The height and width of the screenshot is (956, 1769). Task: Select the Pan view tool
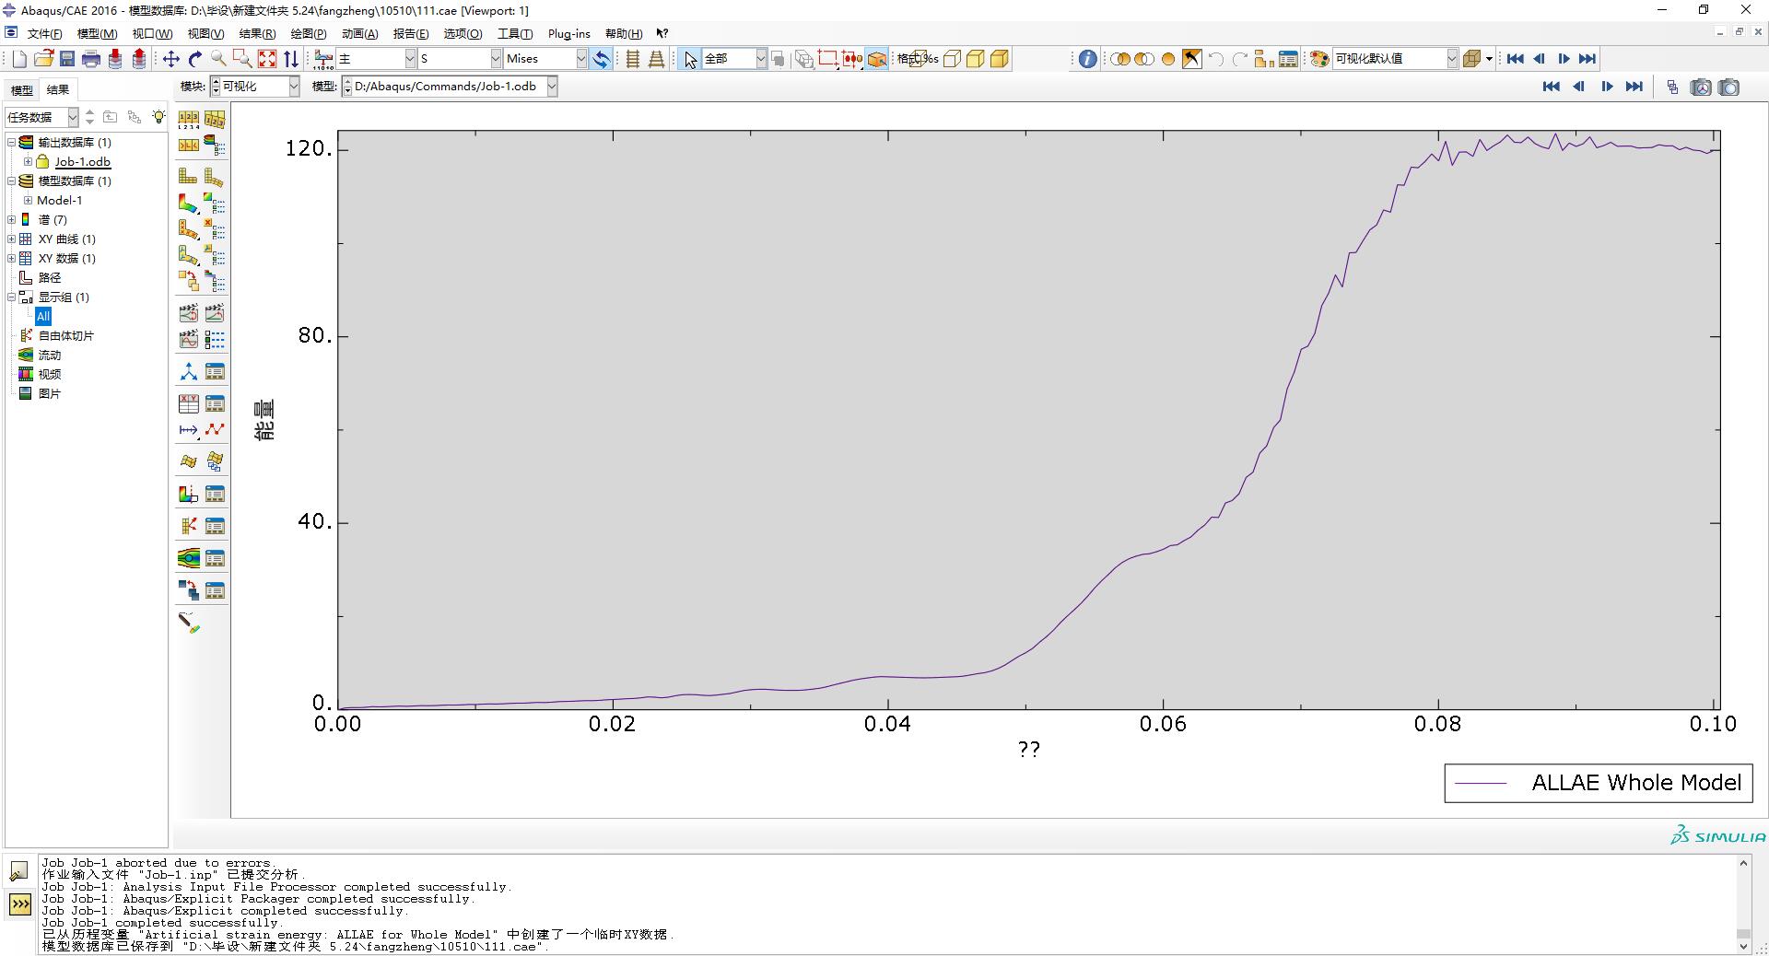pyautogui.click(x=171, y=59)
